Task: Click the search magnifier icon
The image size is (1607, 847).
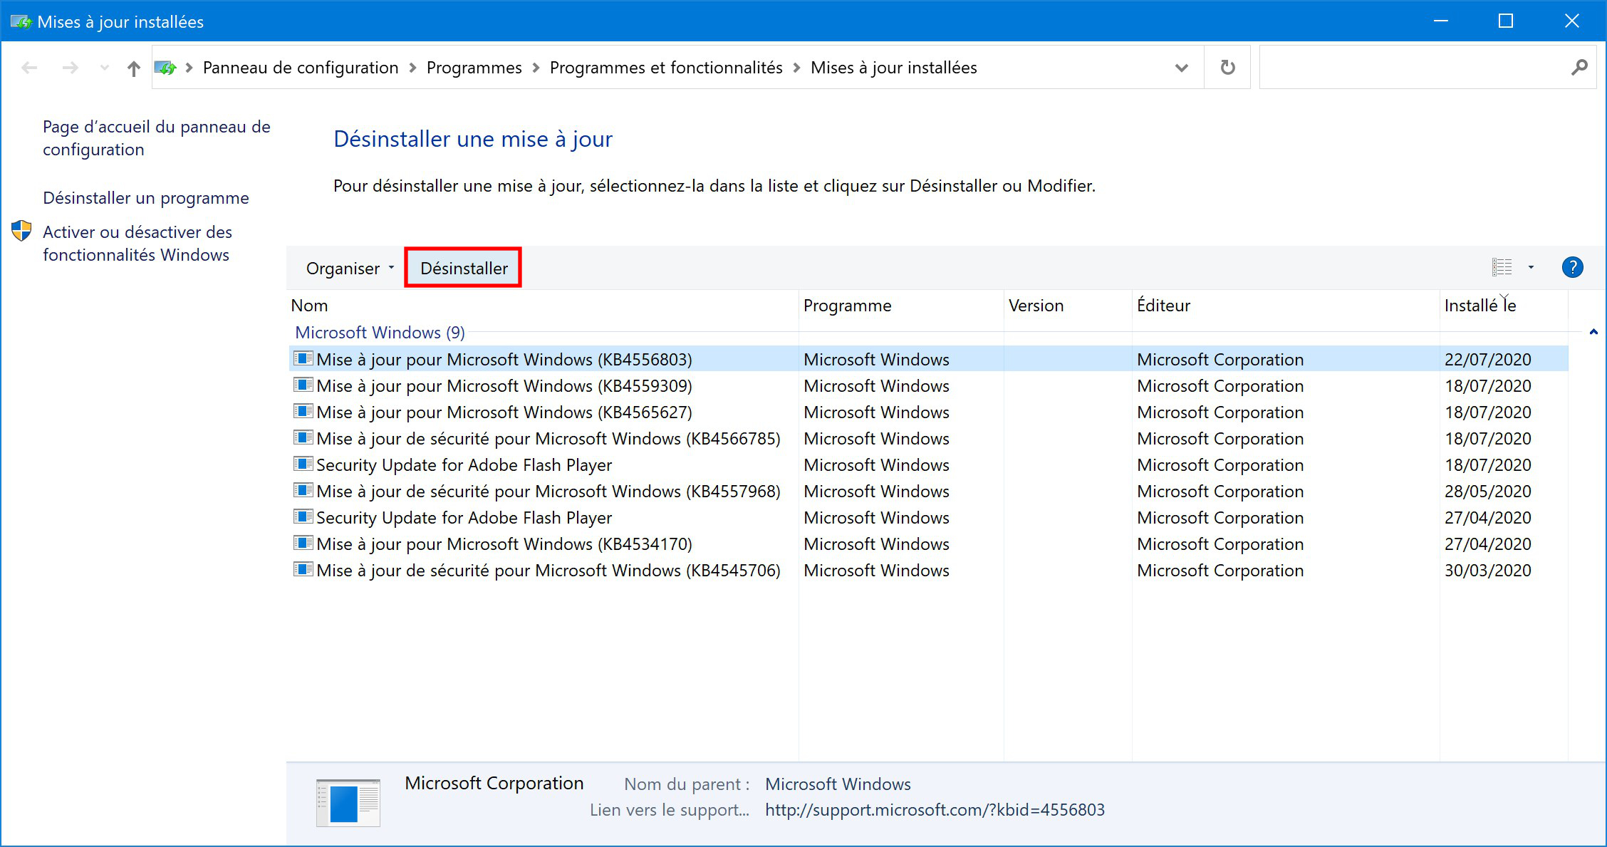Action: coord(1579,68)
